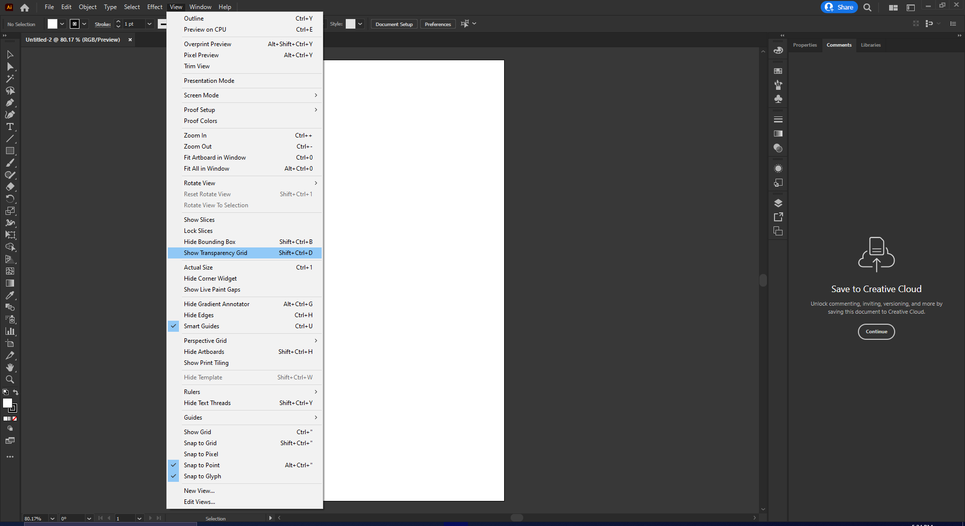Screen dimensions: 965x526
Task: Switch to the Properties tab
Action: pyautogui.click(x=805, y=45)
